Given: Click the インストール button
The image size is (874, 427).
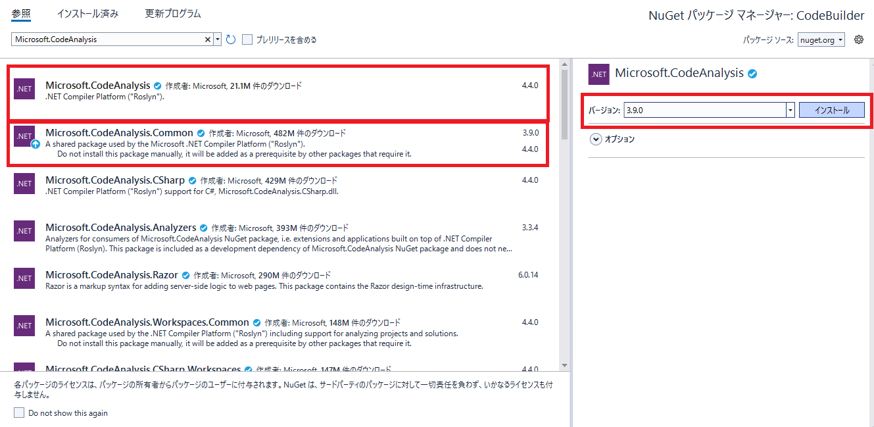Looking at the screenshot, I should (831, 109).
